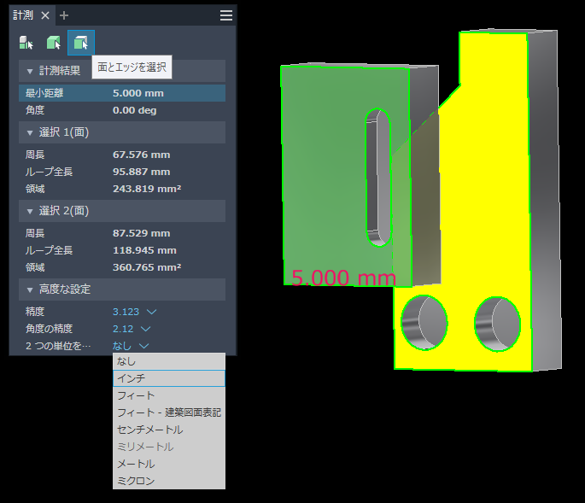585x503 pixels.
Task: Collapse the 計測結果 section
Action: click(x=30, y=71)
